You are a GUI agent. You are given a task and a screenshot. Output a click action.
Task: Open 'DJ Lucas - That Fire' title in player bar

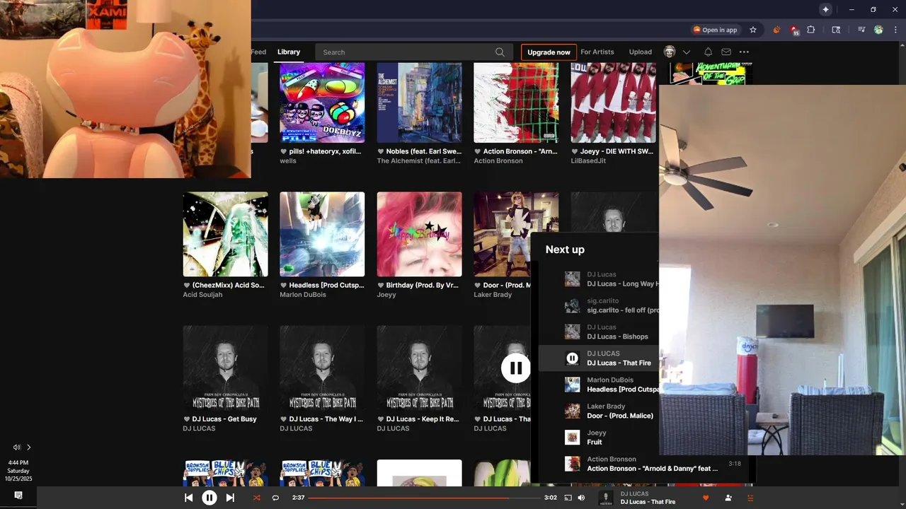click(x=648, y=502)
